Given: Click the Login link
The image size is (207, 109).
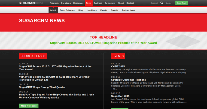Looking at the screenshot, I should pos(169,3).
